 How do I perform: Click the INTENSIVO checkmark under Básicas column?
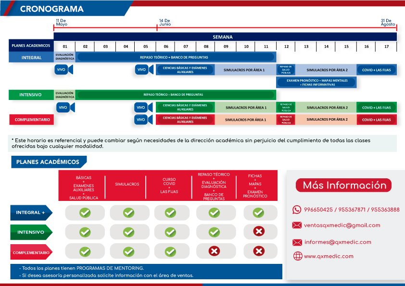click(x=85, y=232)
